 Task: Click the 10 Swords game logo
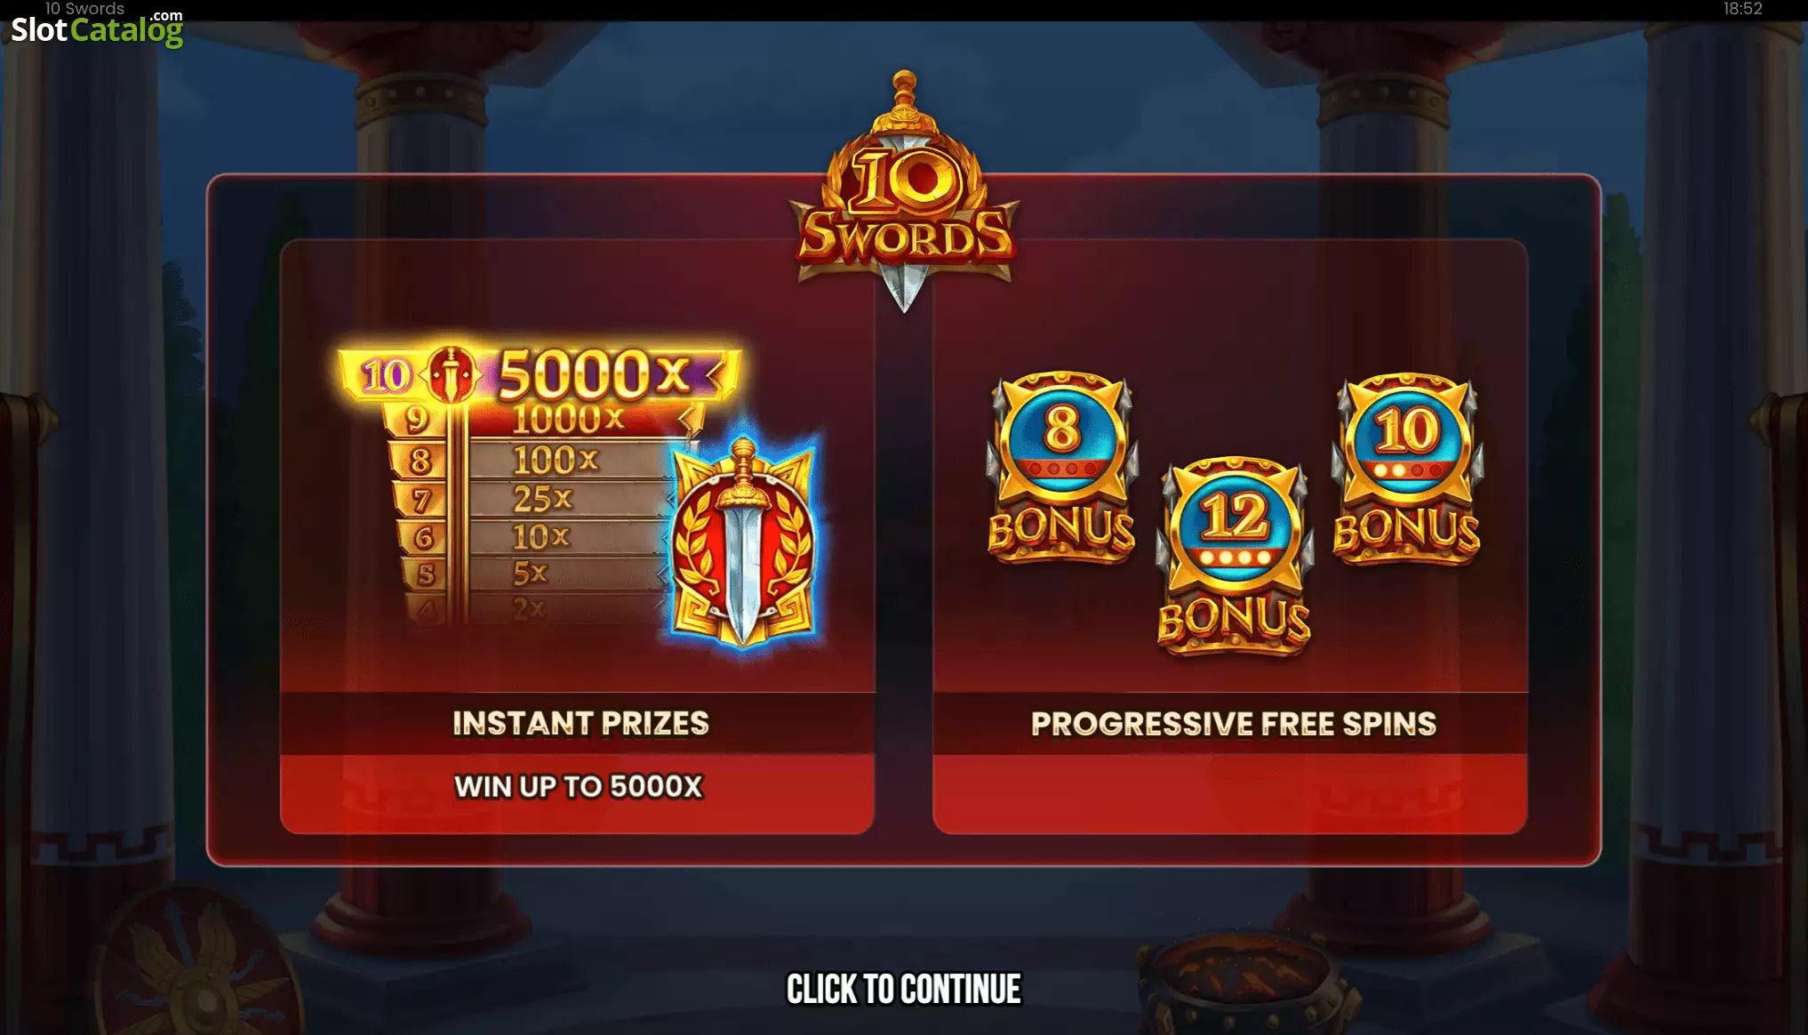[x=905, y=192]
